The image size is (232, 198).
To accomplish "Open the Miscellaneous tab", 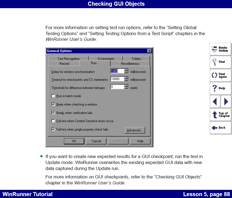I will [130, 63].
